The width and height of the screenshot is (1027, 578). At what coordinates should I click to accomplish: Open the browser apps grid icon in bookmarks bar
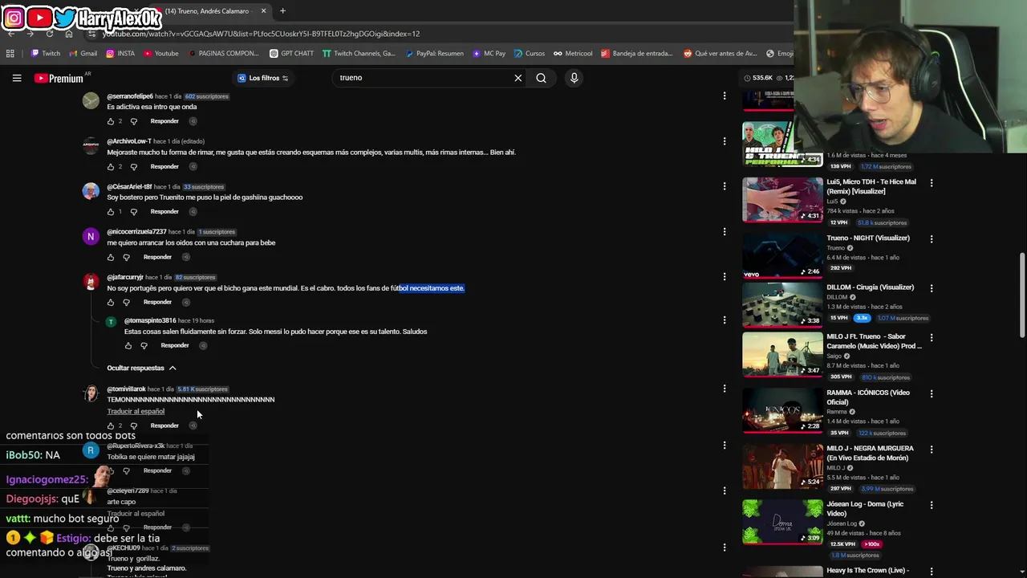tap(10, 54)
